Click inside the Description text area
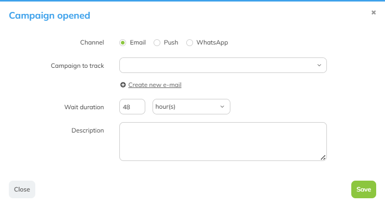Viewport: 385px width, 206px height. pos(223,142)
